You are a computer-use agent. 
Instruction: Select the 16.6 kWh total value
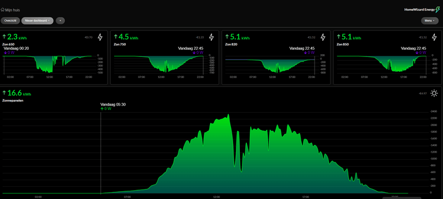pos(19,93)
